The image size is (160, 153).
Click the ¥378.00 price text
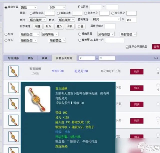pyautogui.click(x=58, y=71)
